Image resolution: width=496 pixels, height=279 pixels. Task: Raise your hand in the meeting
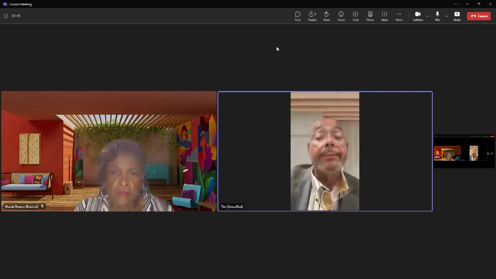pos(327,16)
